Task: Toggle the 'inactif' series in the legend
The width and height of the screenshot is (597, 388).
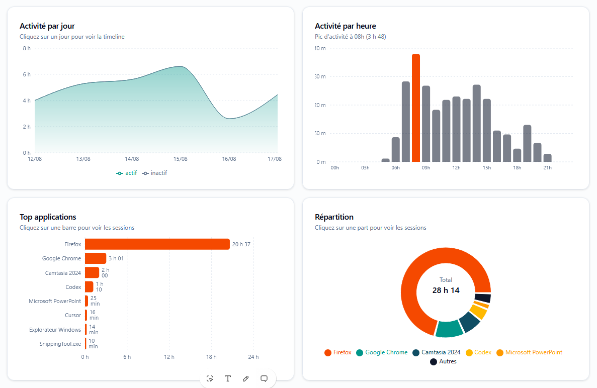Action: [154, 173]
